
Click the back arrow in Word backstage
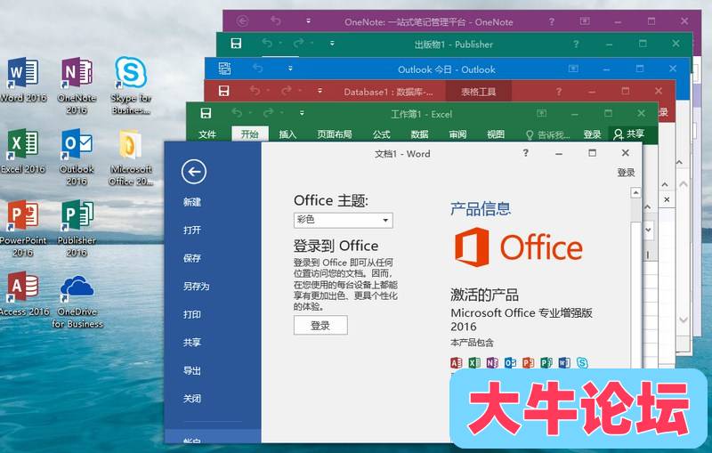194,172
